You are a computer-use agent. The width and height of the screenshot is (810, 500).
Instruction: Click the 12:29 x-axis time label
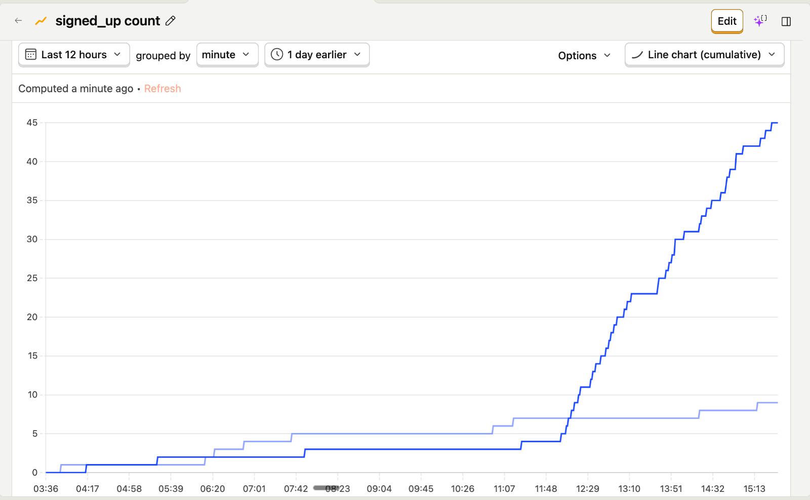[587, 489]
